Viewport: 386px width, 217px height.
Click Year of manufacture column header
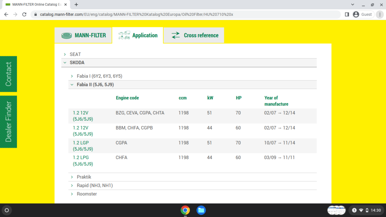276,101
